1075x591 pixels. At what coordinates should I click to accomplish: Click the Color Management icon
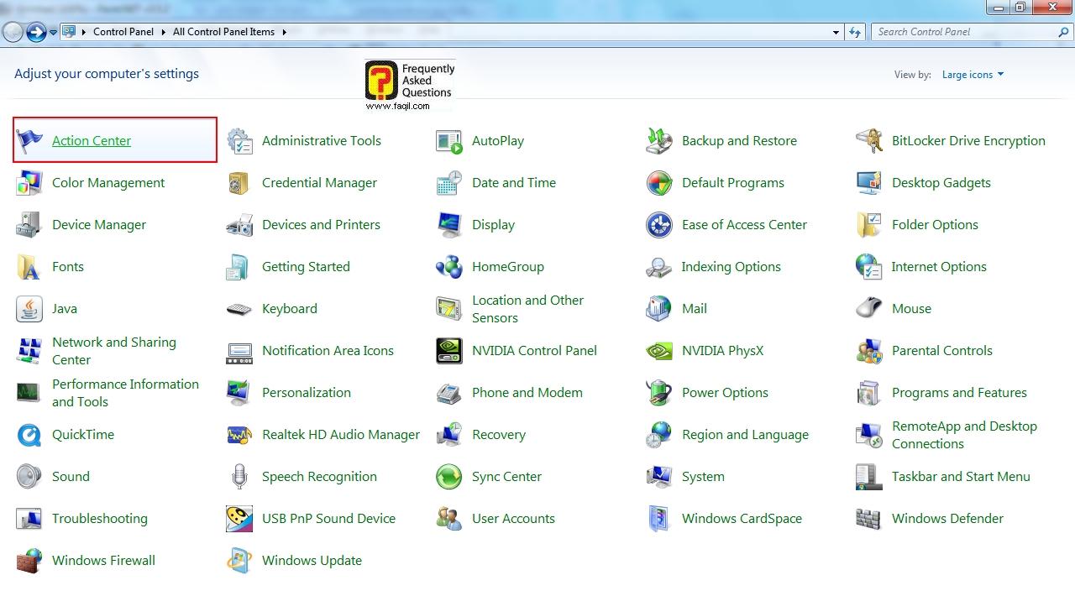click(x=29, y=183)
